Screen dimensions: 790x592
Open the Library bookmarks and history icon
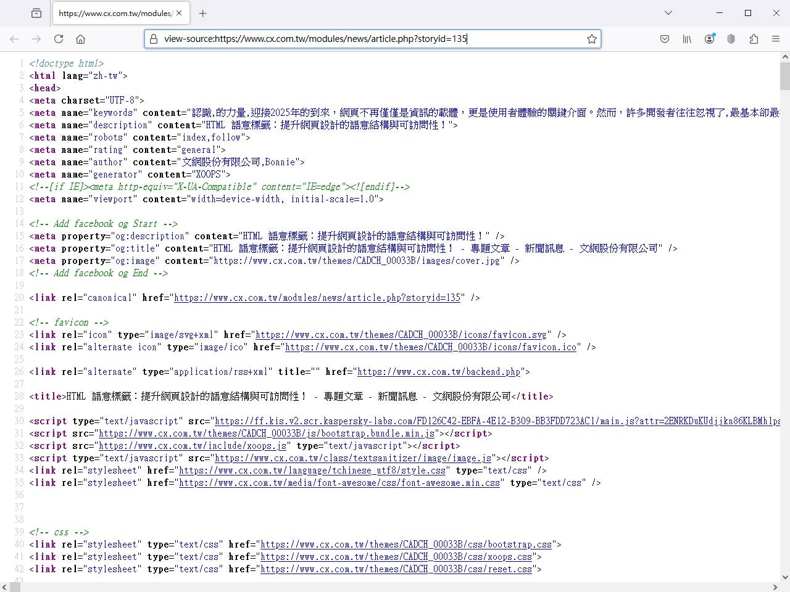[687, 39]
